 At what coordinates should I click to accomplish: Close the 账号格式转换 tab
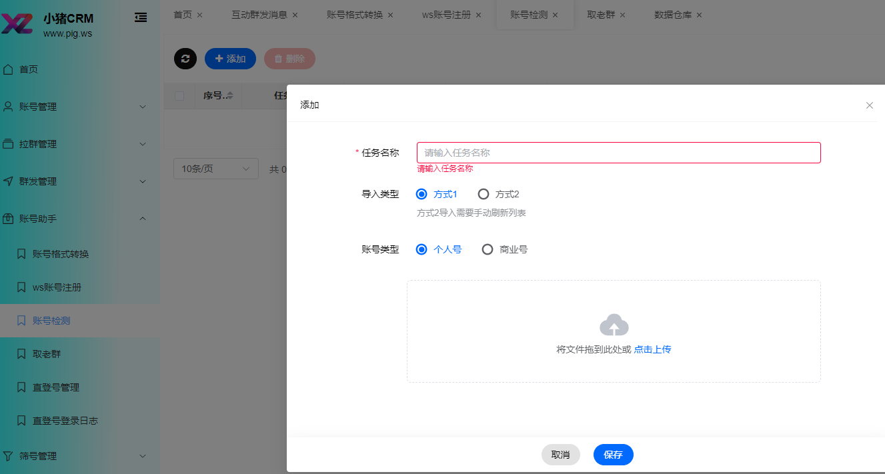coord(391,15)
